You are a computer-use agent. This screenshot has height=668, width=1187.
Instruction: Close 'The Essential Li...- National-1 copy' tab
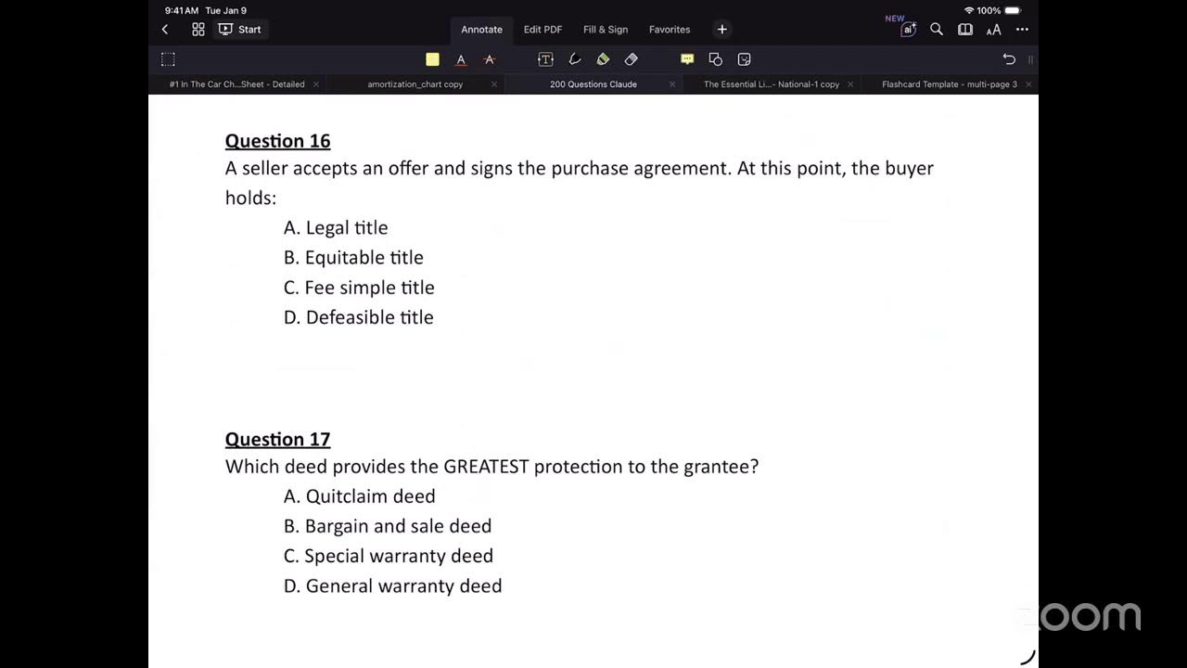[850, 84]
